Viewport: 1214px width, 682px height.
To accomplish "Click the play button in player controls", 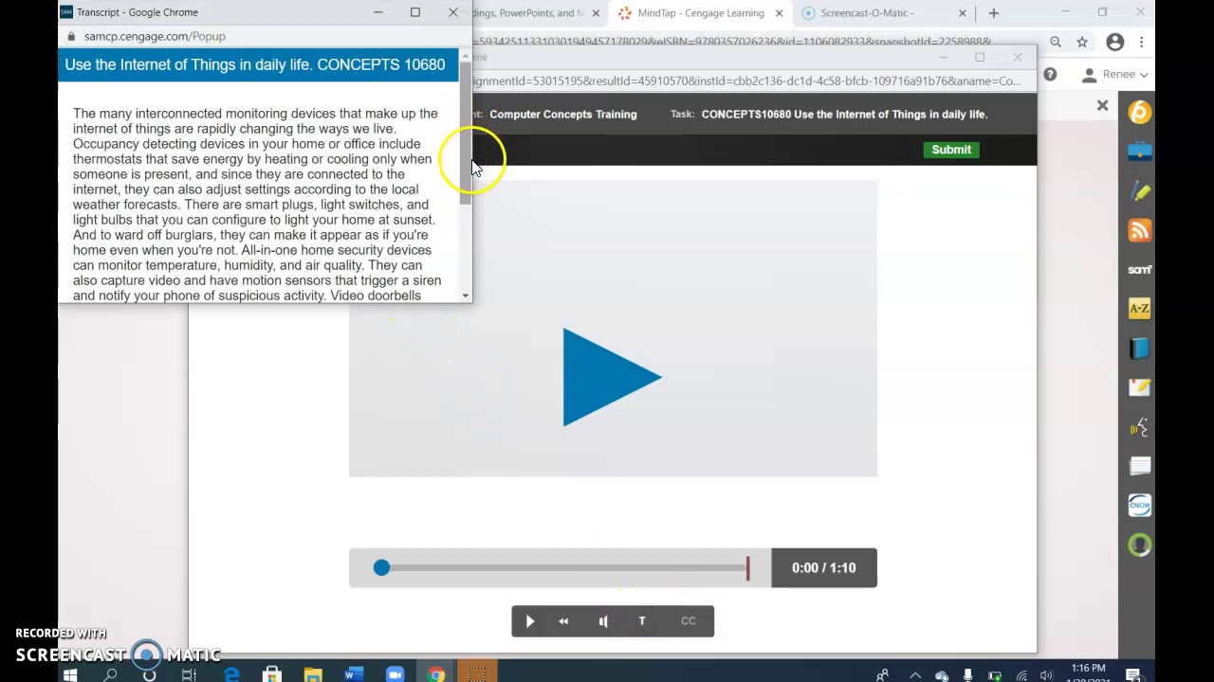I will coord(530,621).
